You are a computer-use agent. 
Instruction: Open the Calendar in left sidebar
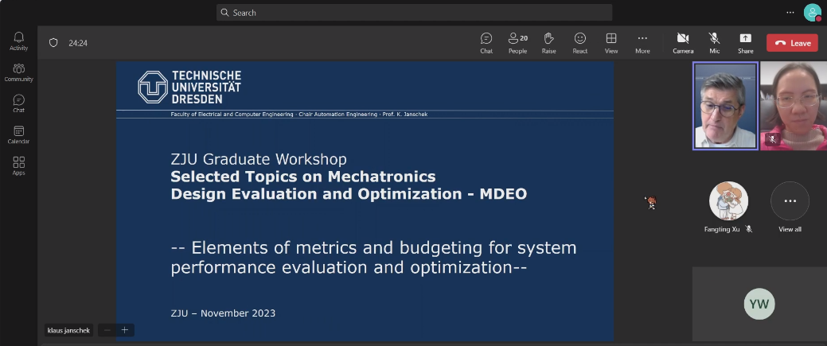19,134
